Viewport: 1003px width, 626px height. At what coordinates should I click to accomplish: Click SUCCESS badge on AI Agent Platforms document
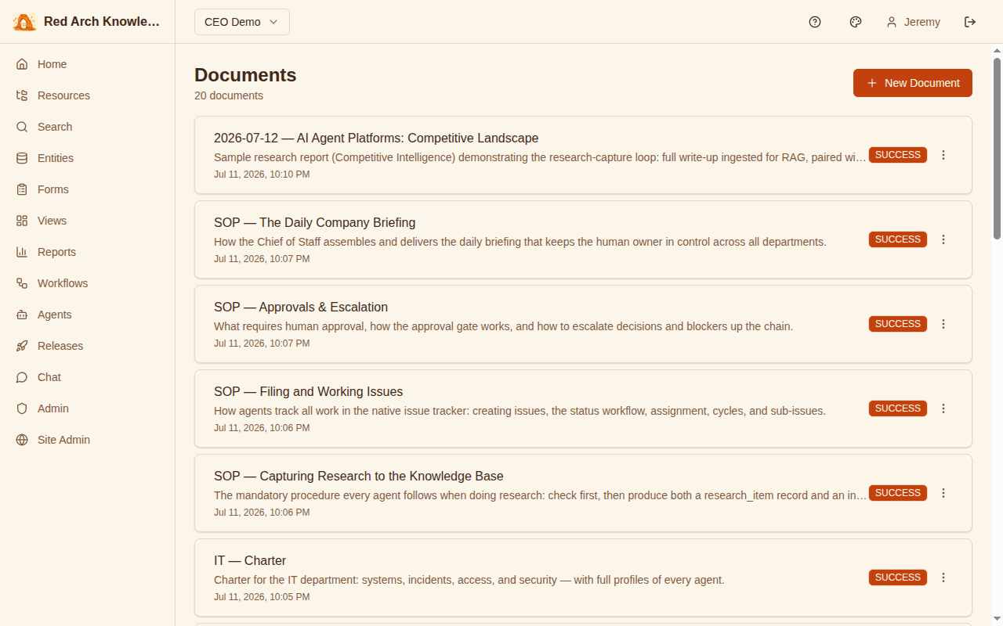898,155
